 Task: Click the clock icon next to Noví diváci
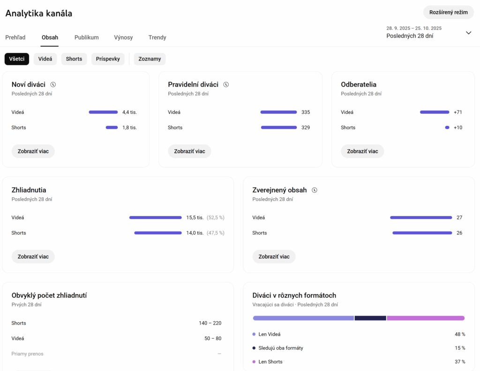pyautogui.click(x=53, y=85)
